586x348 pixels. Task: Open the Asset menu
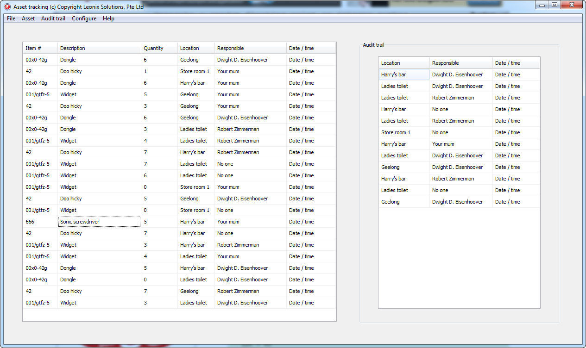[28, 19]
